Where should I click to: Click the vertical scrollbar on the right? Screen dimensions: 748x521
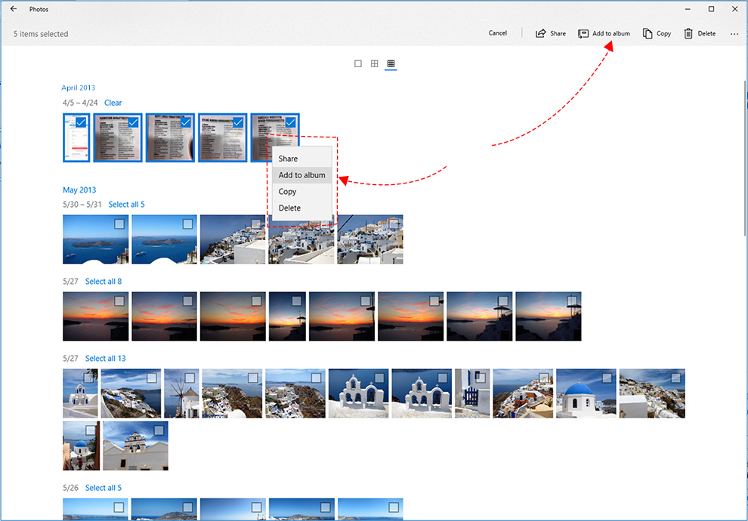[x=745, y=158]
